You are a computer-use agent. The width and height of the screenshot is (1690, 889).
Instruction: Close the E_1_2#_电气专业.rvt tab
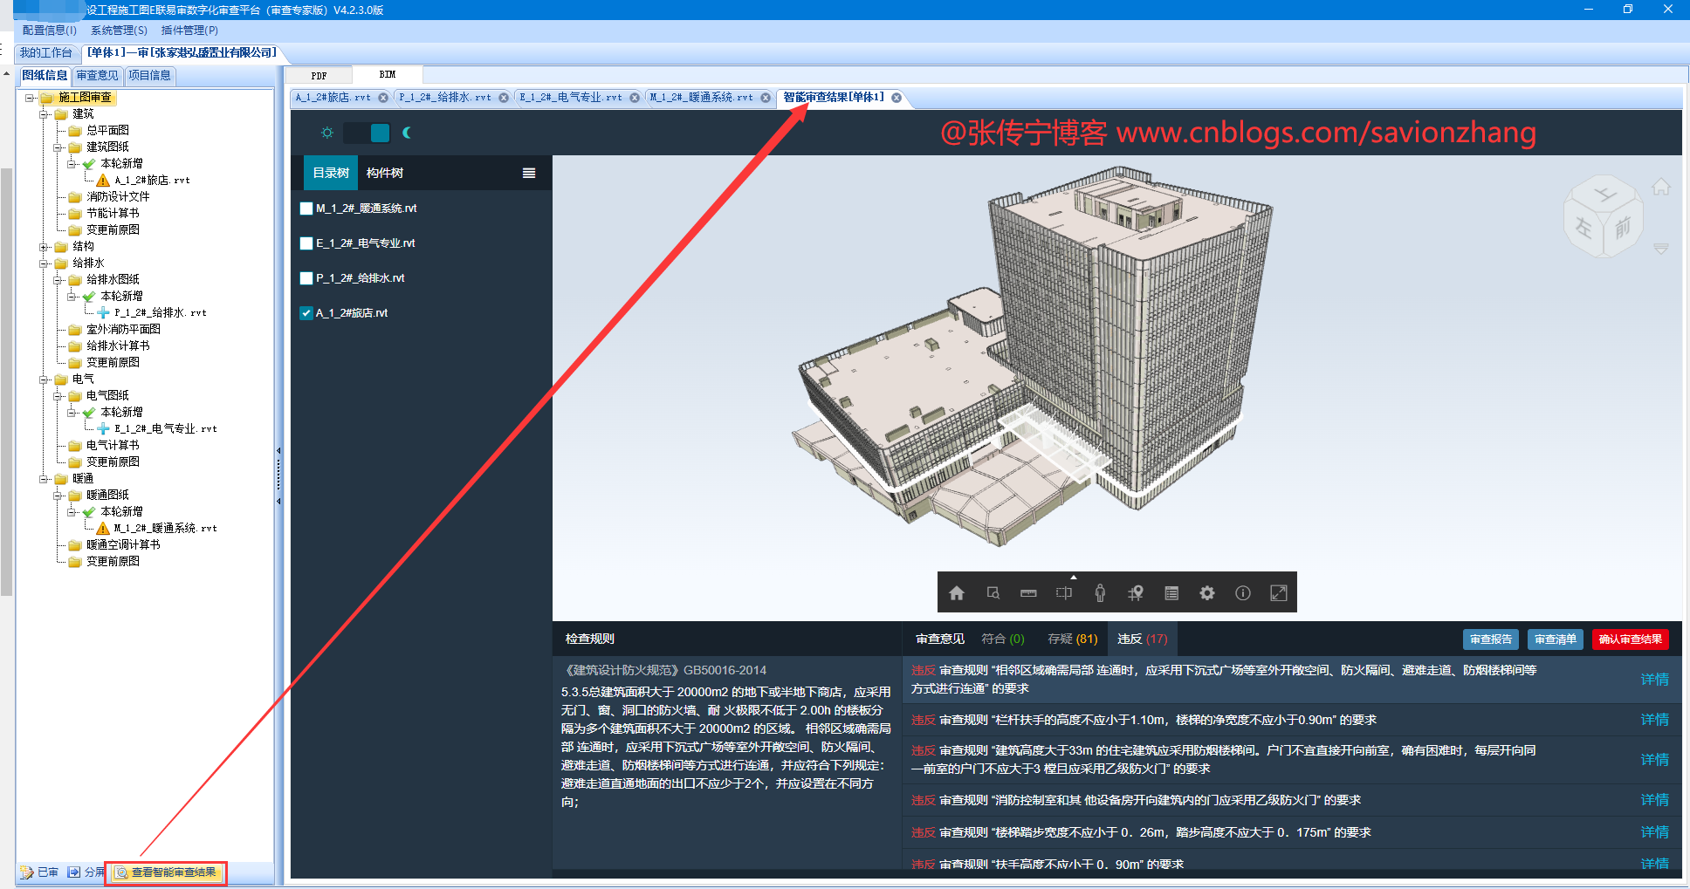[635, 98]
